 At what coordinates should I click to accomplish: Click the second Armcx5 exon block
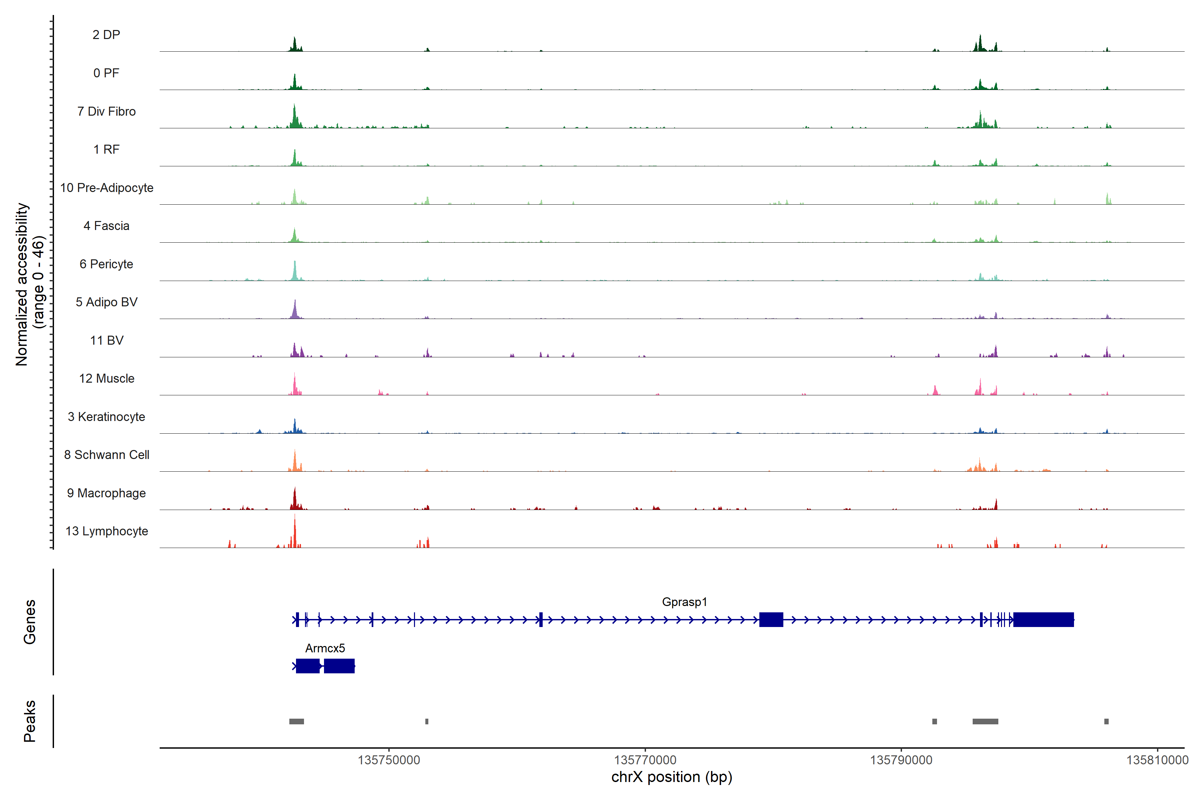point(339,666)
